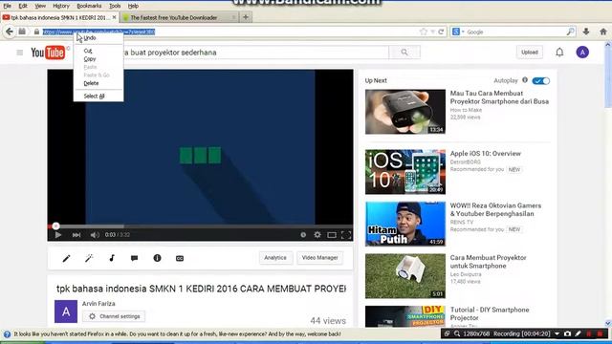Open cards info circle icon
This screenshot has height=344, width=612.
coord(157,258)
